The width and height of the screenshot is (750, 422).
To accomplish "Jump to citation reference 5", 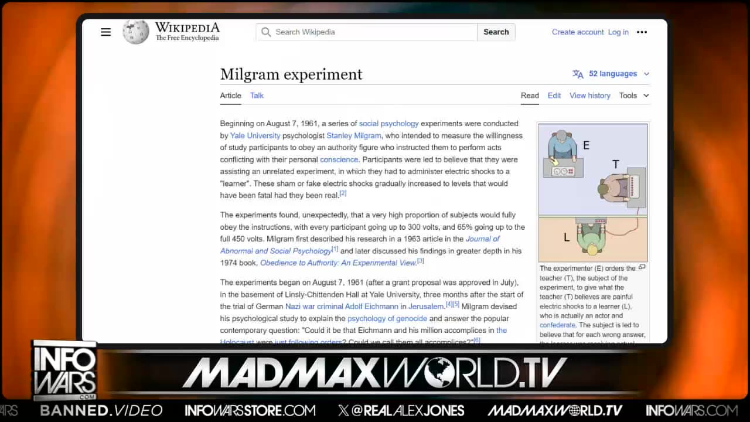I will (456, 304).
